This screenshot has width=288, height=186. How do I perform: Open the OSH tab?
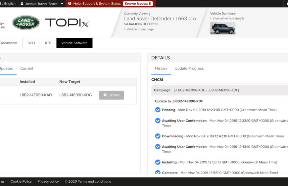31,43
